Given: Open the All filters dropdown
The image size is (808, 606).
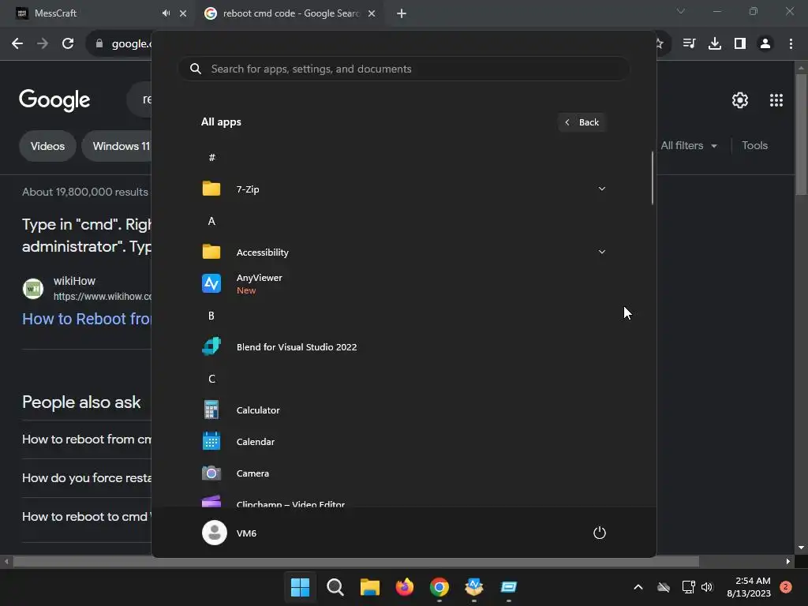Looking at the screenshot, I should point(688,146).
